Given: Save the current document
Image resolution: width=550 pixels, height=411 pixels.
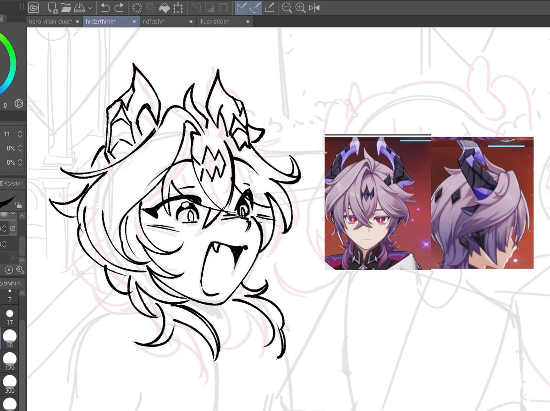Looking at the screenshot, I should [x=78, y=8].
